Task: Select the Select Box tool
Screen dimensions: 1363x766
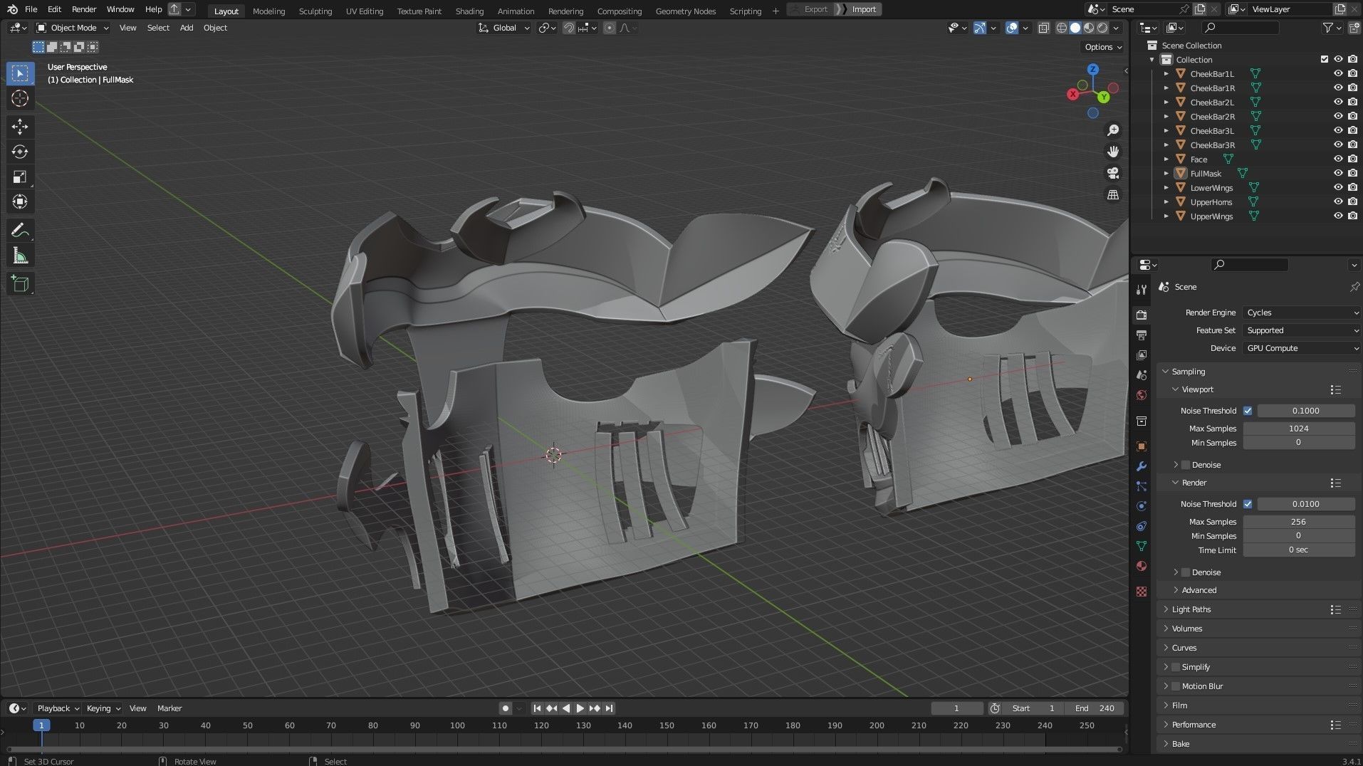Action: (x=20, y=73)
